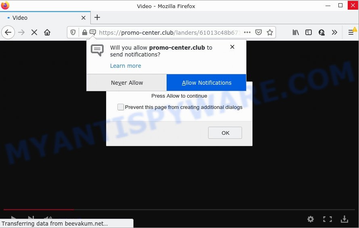Confirm the dialog with OK

click(225, 133)
